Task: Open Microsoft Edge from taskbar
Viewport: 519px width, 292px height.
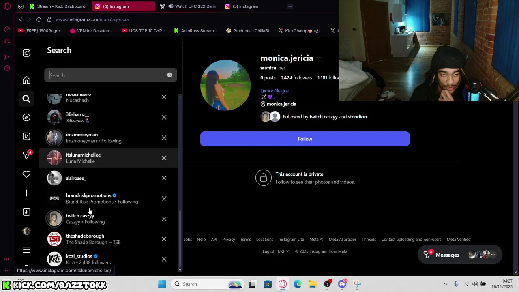Action: [x=297, y=284]
